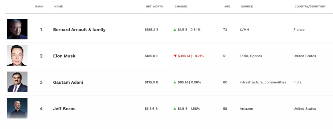Viewport: 333px width, 129px height.
Task: Open Bernard Arnault & family profile link
Action: tap(79, 30)
